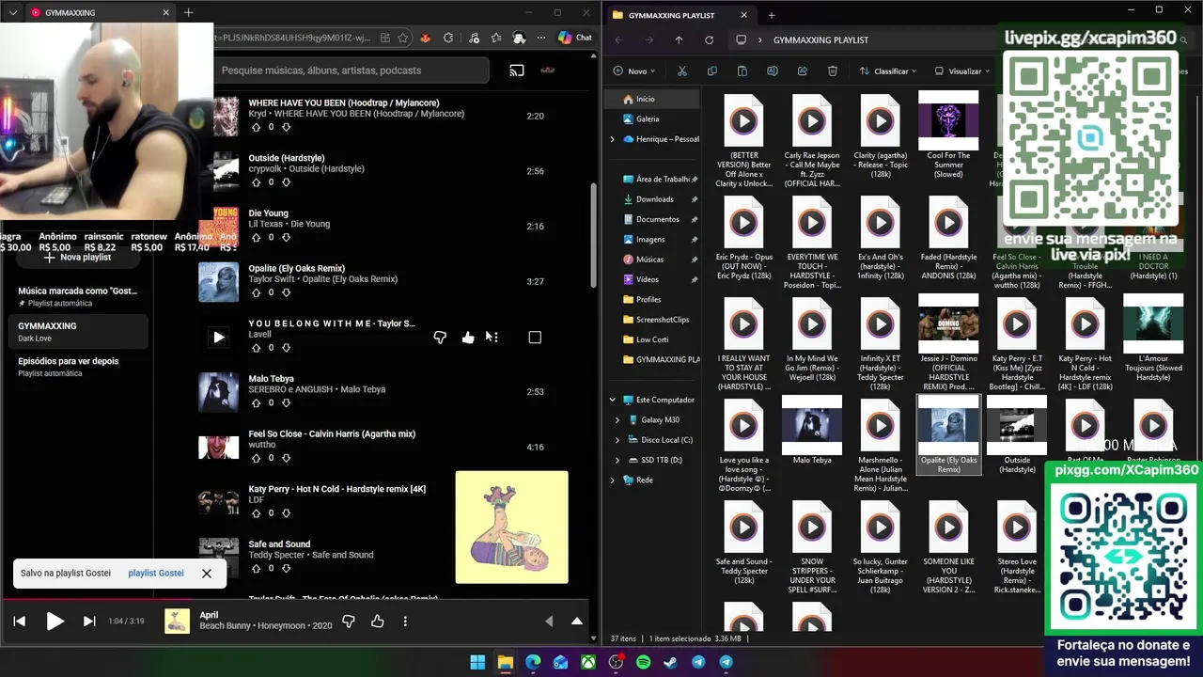
Task: Open the 'Novo' dropdown in File Explorer
Action: (634, 71)
